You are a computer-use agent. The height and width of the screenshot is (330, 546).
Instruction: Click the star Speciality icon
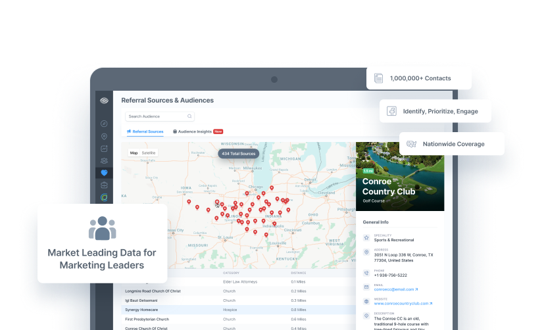pos(366,238)
